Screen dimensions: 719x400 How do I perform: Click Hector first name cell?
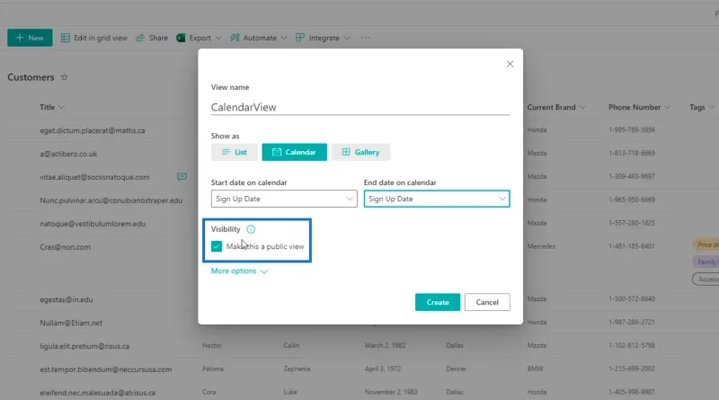[x=212, y=345]
